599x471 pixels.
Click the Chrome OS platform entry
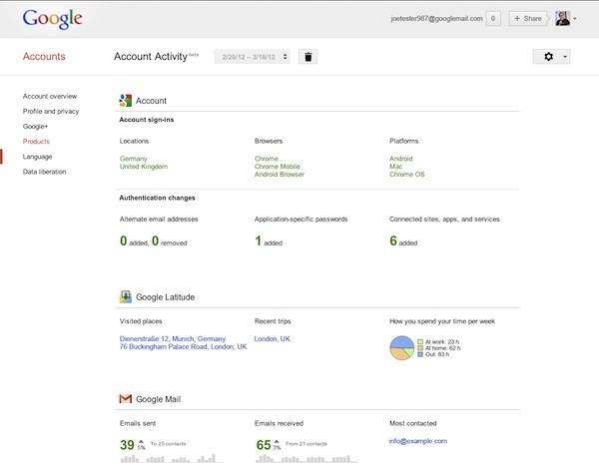[x=407, y=175]
